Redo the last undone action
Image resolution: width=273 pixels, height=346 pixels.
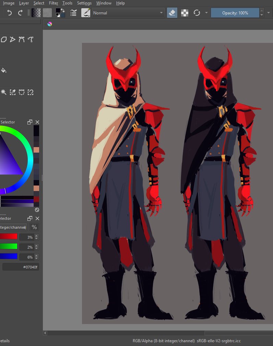pos(20,13)
